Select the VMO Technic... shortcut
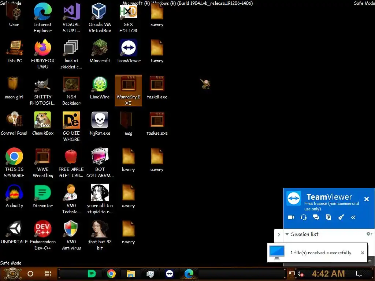Image resolution: width=375 pixels, height=281 pixels. click(71, 199)
